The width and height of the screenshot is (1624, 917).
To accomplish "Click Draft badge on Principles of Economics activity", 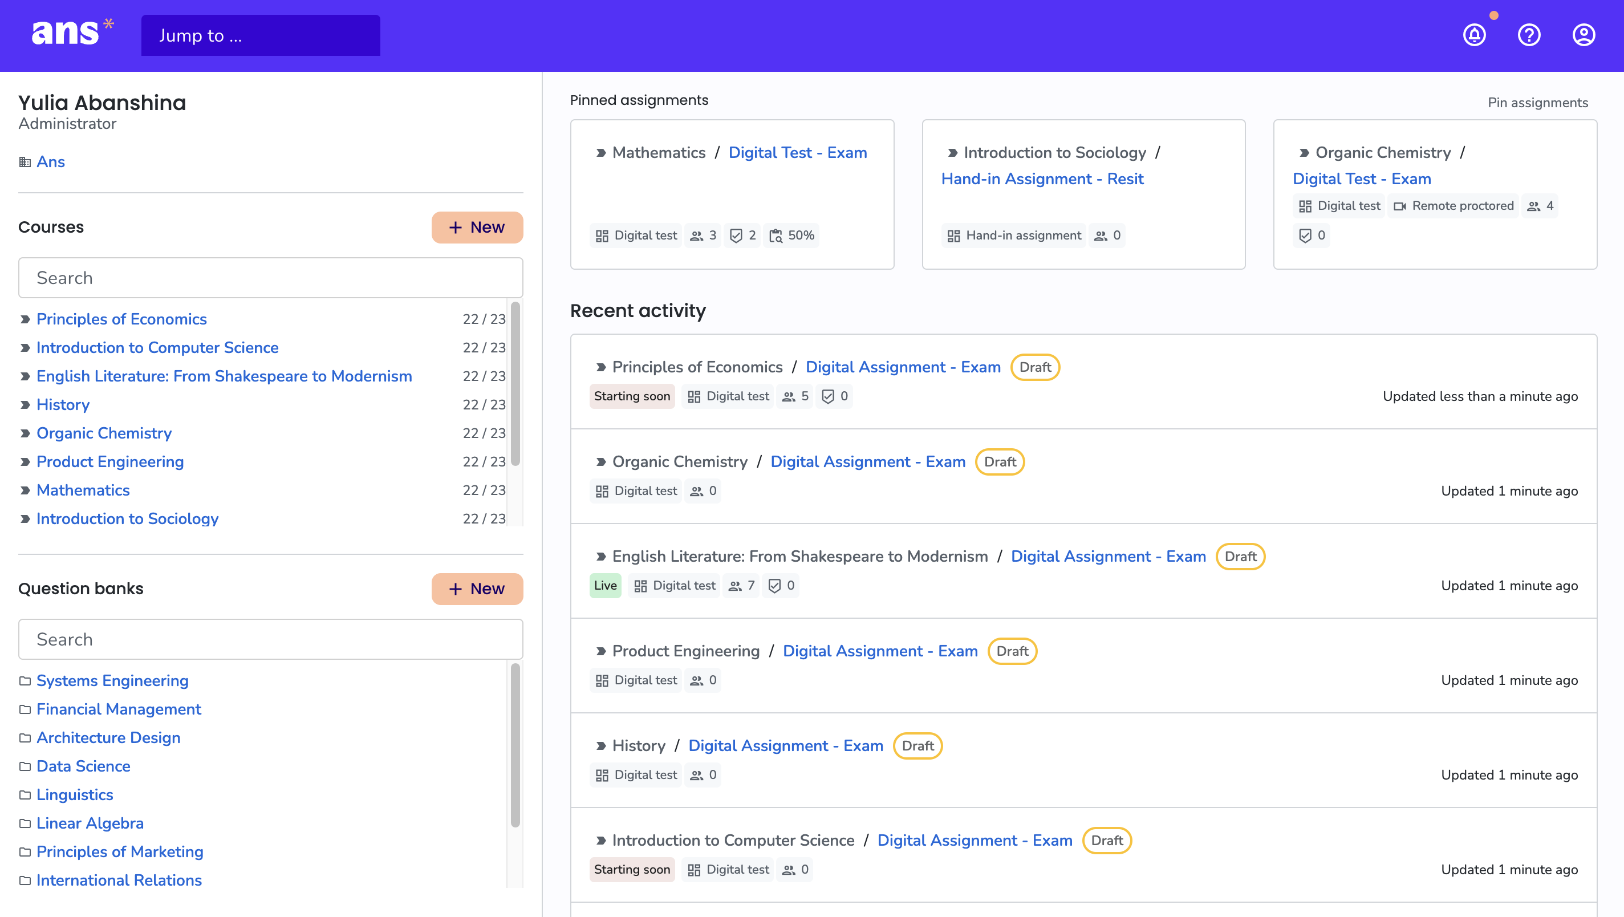I will [x=1035, y=367].
